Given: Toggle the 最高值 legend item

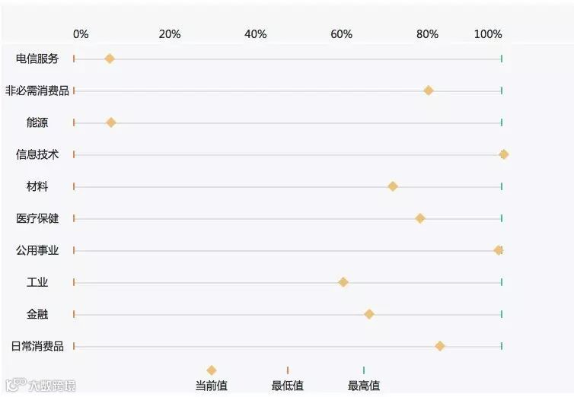Looking at the screenshot, I should [364, 379].
